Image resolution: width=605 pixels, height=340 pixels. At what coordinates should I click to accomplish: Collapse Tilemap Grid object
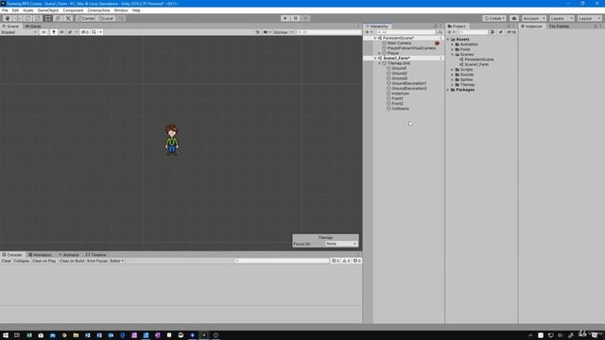379,63
